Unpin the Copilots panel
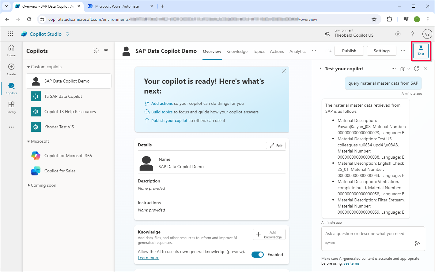The height and width of the screenshot is (272, 435). pos(96,51)
